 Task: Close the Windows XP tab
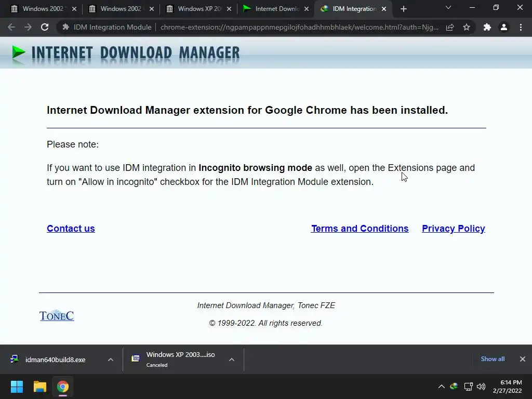click(229, 9)
